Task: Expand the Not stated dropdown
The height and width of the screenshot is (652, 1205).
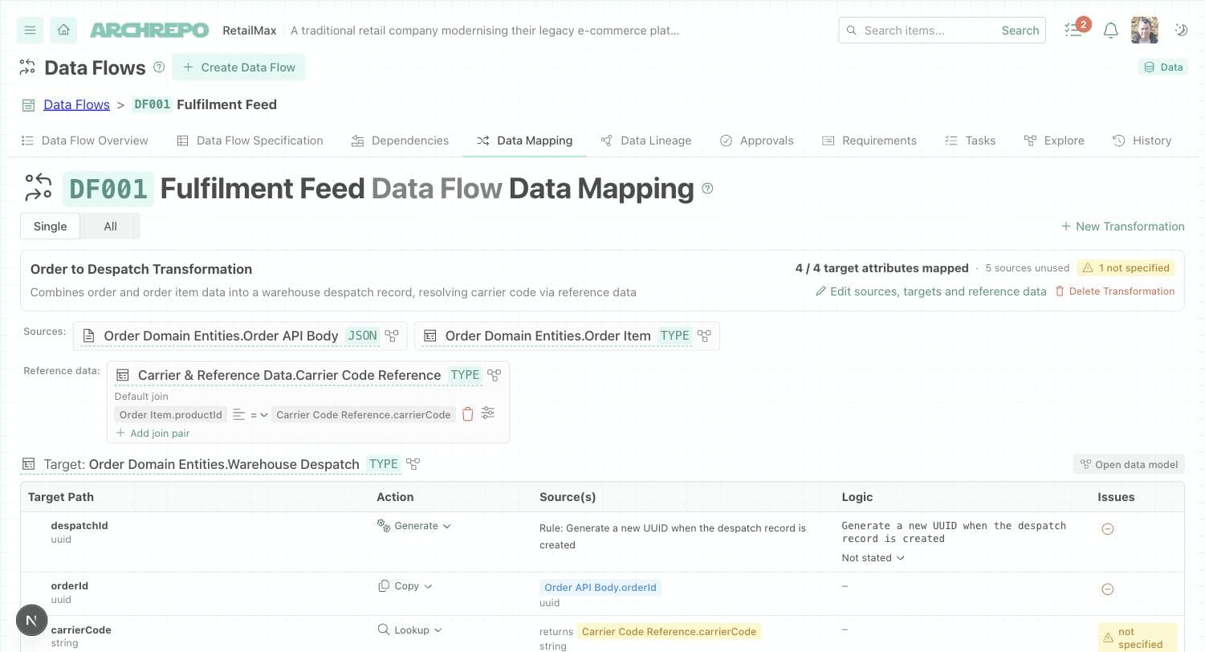Action: [x=873, y=558]
